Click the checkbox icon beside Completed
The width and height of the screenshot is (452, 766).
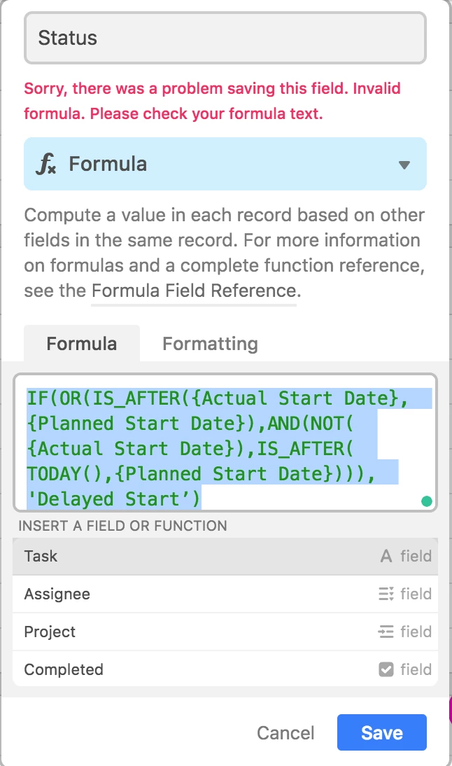click(x=386, y=670)
